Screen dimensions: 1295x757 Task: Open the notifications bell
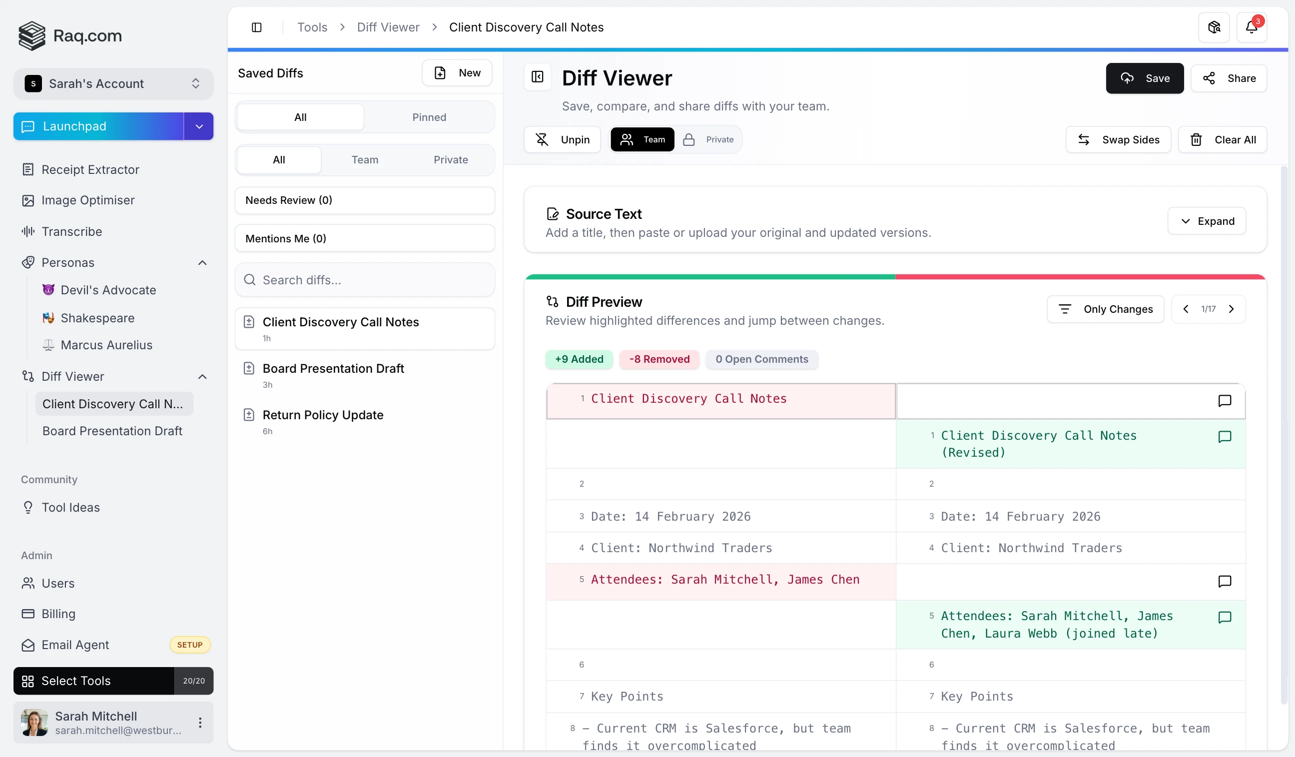[1253, 26]
